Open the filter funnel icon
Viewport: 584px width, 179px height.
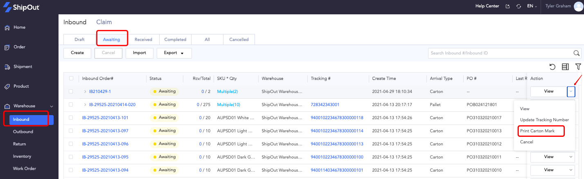point(578,67)
